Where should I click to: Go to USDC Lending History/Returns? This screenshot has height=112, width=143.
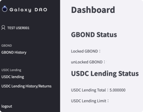[27, 86]
